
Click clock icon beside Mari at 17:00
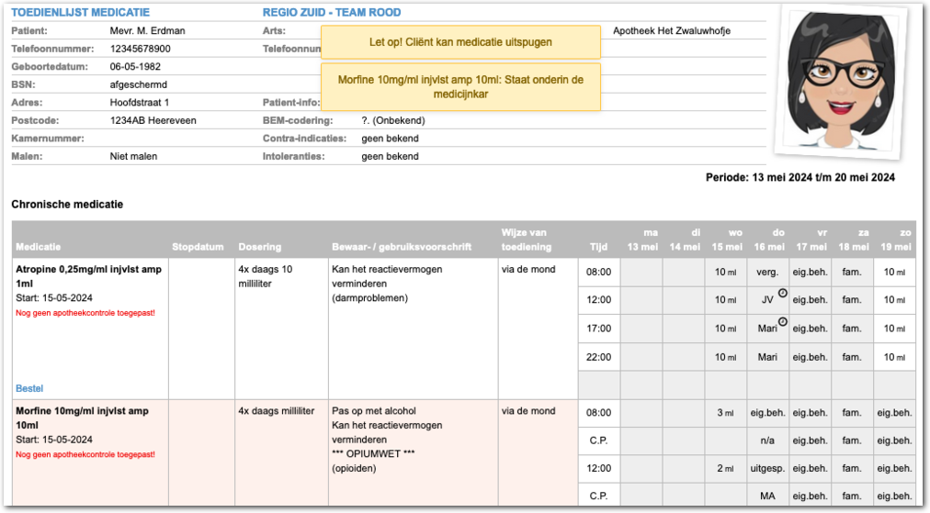pos(782,322)
